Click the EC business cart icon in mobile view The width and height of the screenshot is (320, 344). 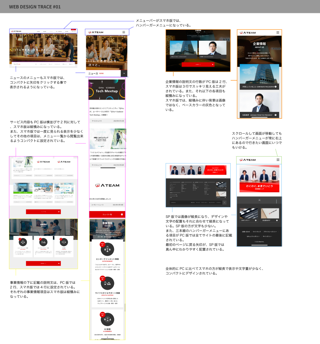click(x=107, y=319)
